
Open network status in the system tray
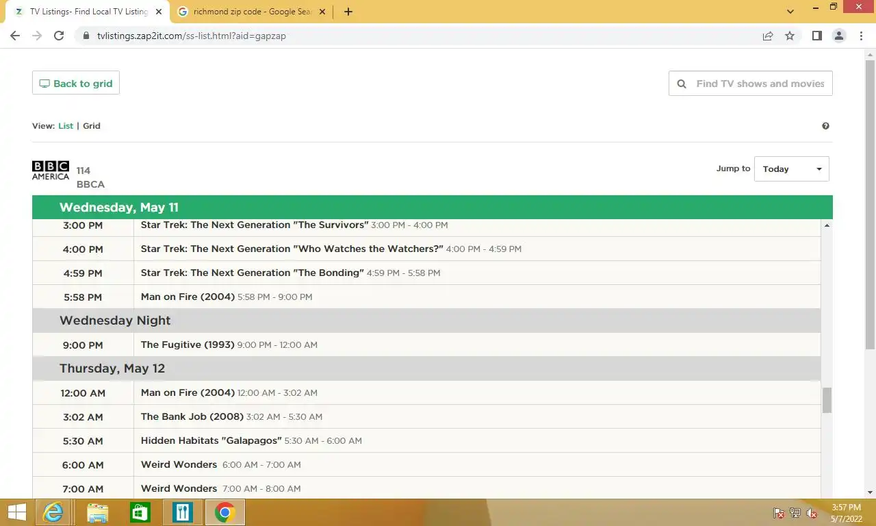(795, 513)
